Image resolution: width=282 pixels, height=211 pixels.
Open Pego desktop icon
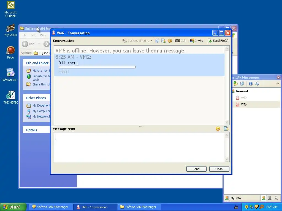10,52
